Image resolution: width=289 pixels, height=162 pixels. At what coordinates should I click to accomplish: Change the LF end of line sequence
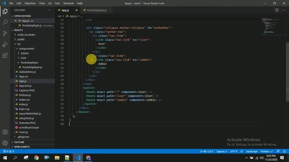pyautogui.click(x=242, y=151)
